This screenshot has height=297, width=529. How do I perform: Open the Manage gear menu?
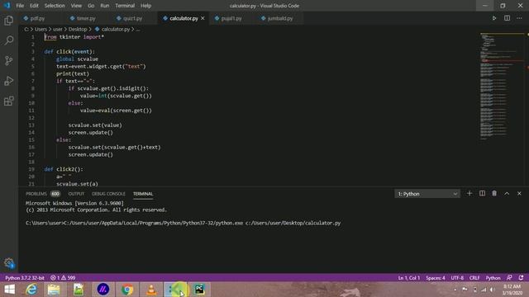coord(9,262)
